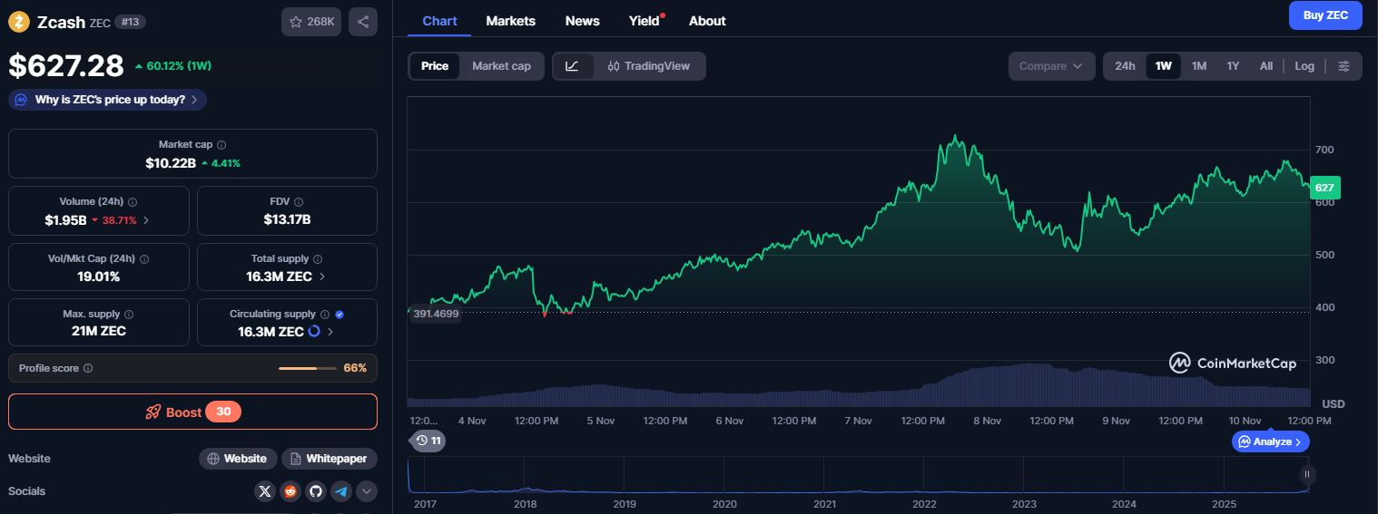Click pause handle on the range timeline
Viewport: 1378px width, 514px height.
(x=1307, y=473)
